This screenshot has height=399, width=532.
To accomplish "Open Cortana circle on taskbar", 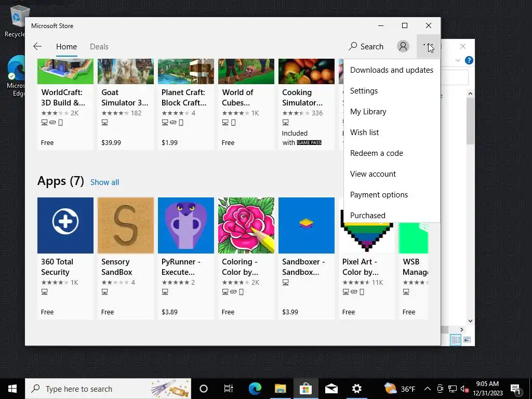I will click(204, 389).
